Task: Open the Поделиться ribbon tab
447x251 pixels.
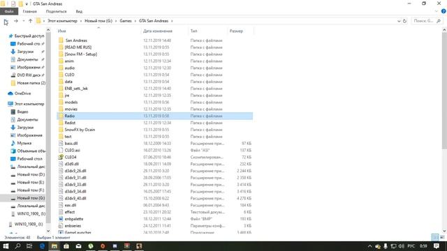Action: point(56,11)
